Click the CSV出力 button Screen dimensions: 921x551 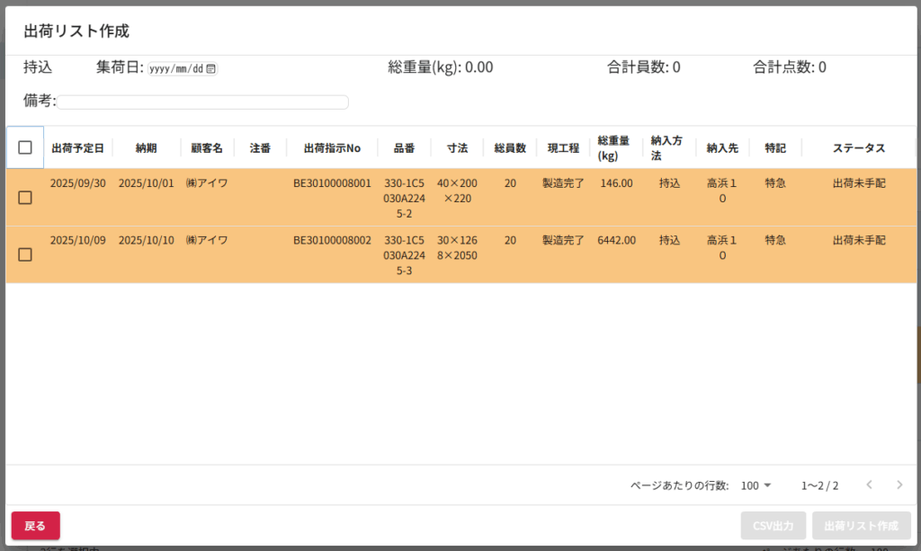pos(773,525)
